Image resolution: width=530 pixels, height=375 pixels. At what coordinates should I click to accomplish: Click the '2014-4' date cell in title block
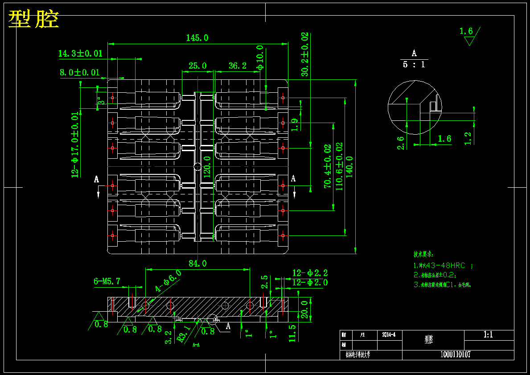pos(389,335)
